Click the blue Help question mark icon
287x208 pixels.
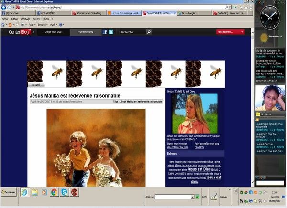[61, 25]
